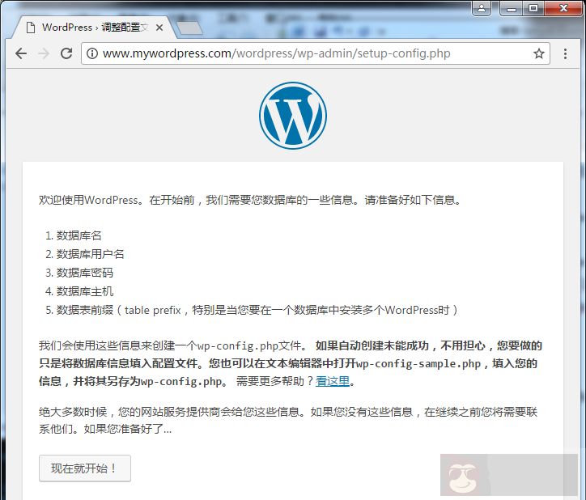Select the WordPress 调整配置 tab

pos(95,28)
